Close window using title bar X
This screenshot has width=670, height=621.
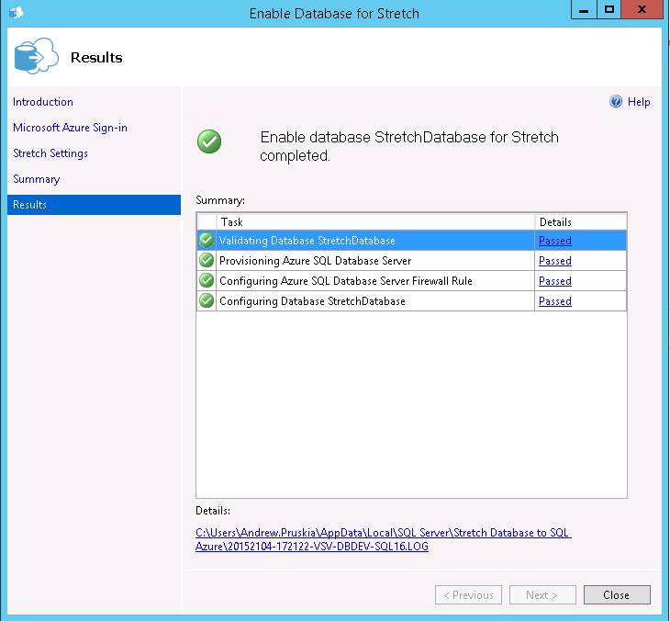[x=642, y=9]
